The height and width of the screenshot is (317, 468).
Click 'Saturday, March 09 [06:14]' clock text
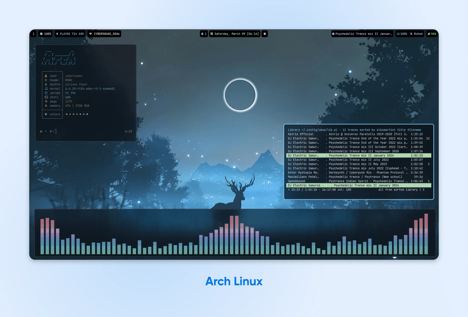[x=237, y=34]
